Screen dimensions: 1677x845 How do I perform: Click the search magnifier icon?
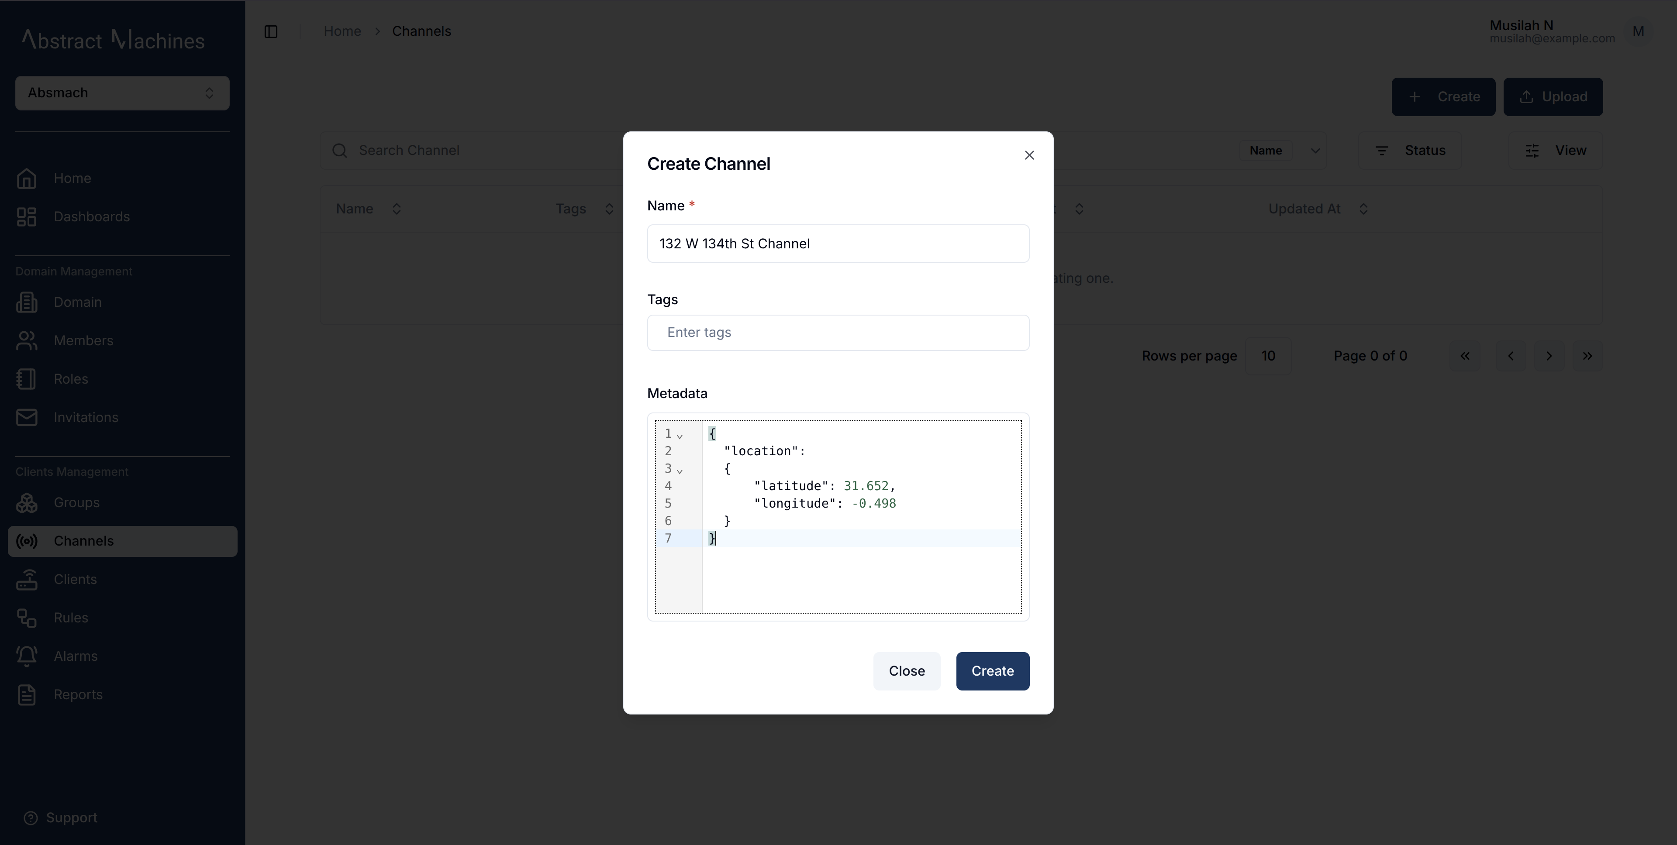click(x=339, y=151)
